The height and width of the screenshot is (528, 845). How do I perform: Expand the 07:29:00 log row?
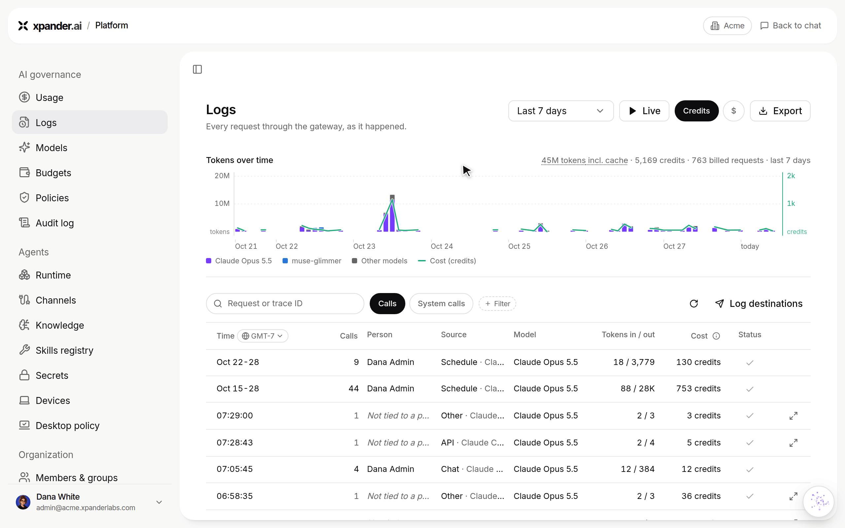pyautogui.click(x=793, y=415)
